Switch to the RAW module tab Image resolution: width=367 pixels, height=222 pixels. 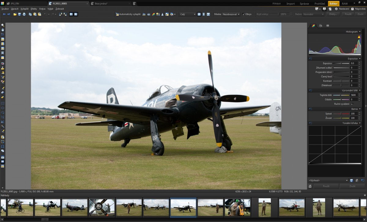344,4
